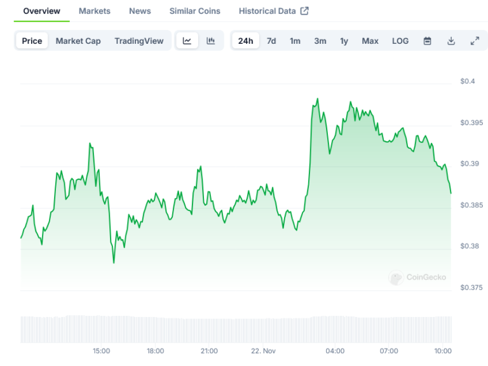
Task: Click the $0.395 price axis label
Action: coord(471,123)
